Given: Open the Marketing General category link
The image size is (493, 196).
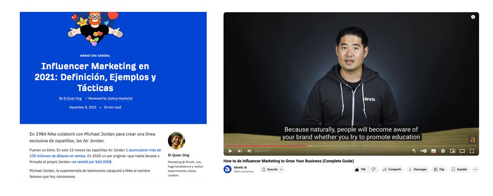Looking at the screenshot, I should (95, 56).
